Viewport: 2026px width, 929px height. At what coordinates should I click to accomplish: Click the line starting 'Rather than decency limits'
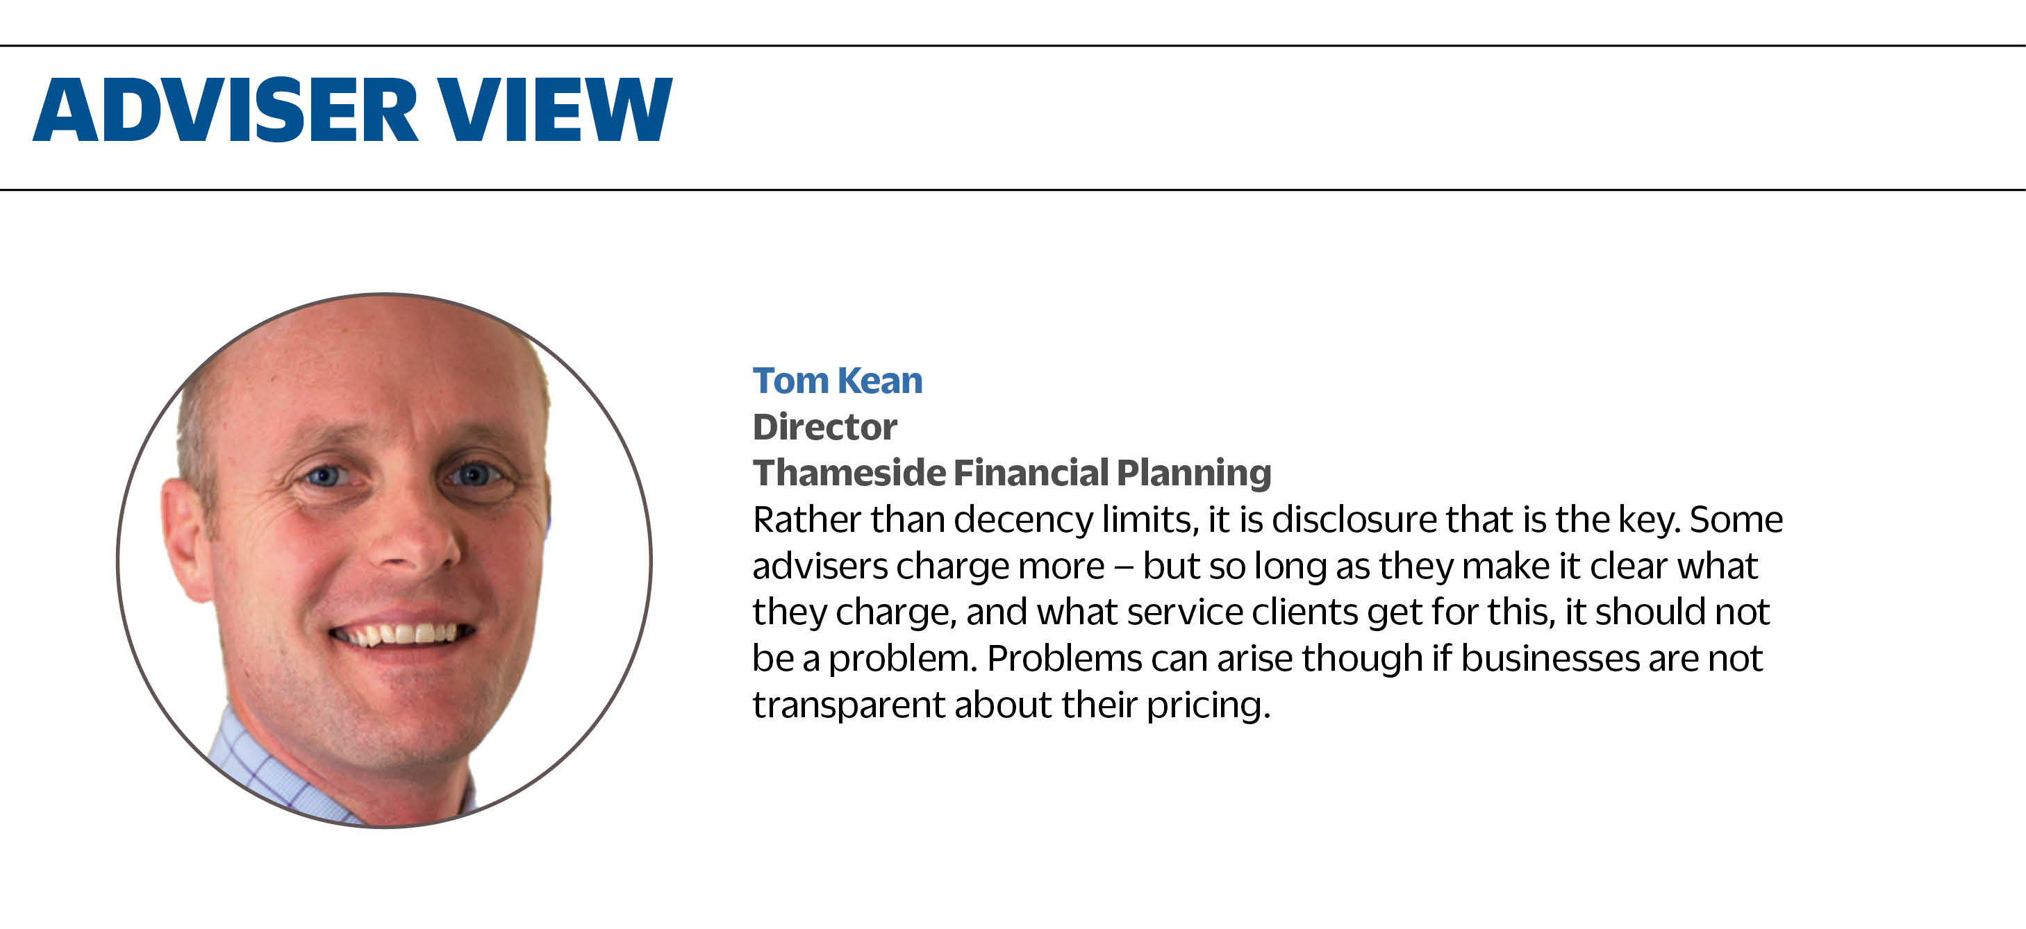[1267, 519]
